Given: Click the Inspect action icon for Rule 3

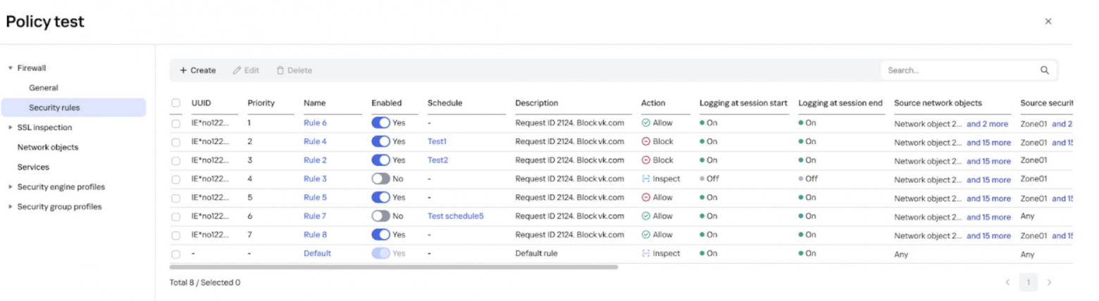Looking at the screenshot, I should (645, 179).
